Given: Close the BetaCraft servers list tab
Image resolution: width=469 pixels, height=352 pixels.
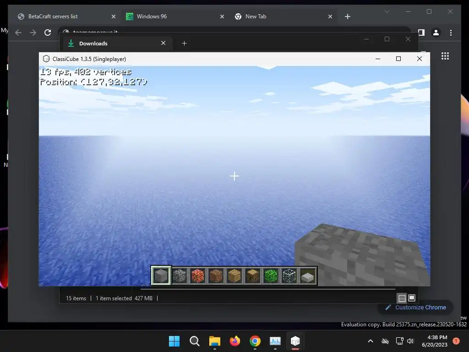Looking at the screenshot, I should click(114, 16).
